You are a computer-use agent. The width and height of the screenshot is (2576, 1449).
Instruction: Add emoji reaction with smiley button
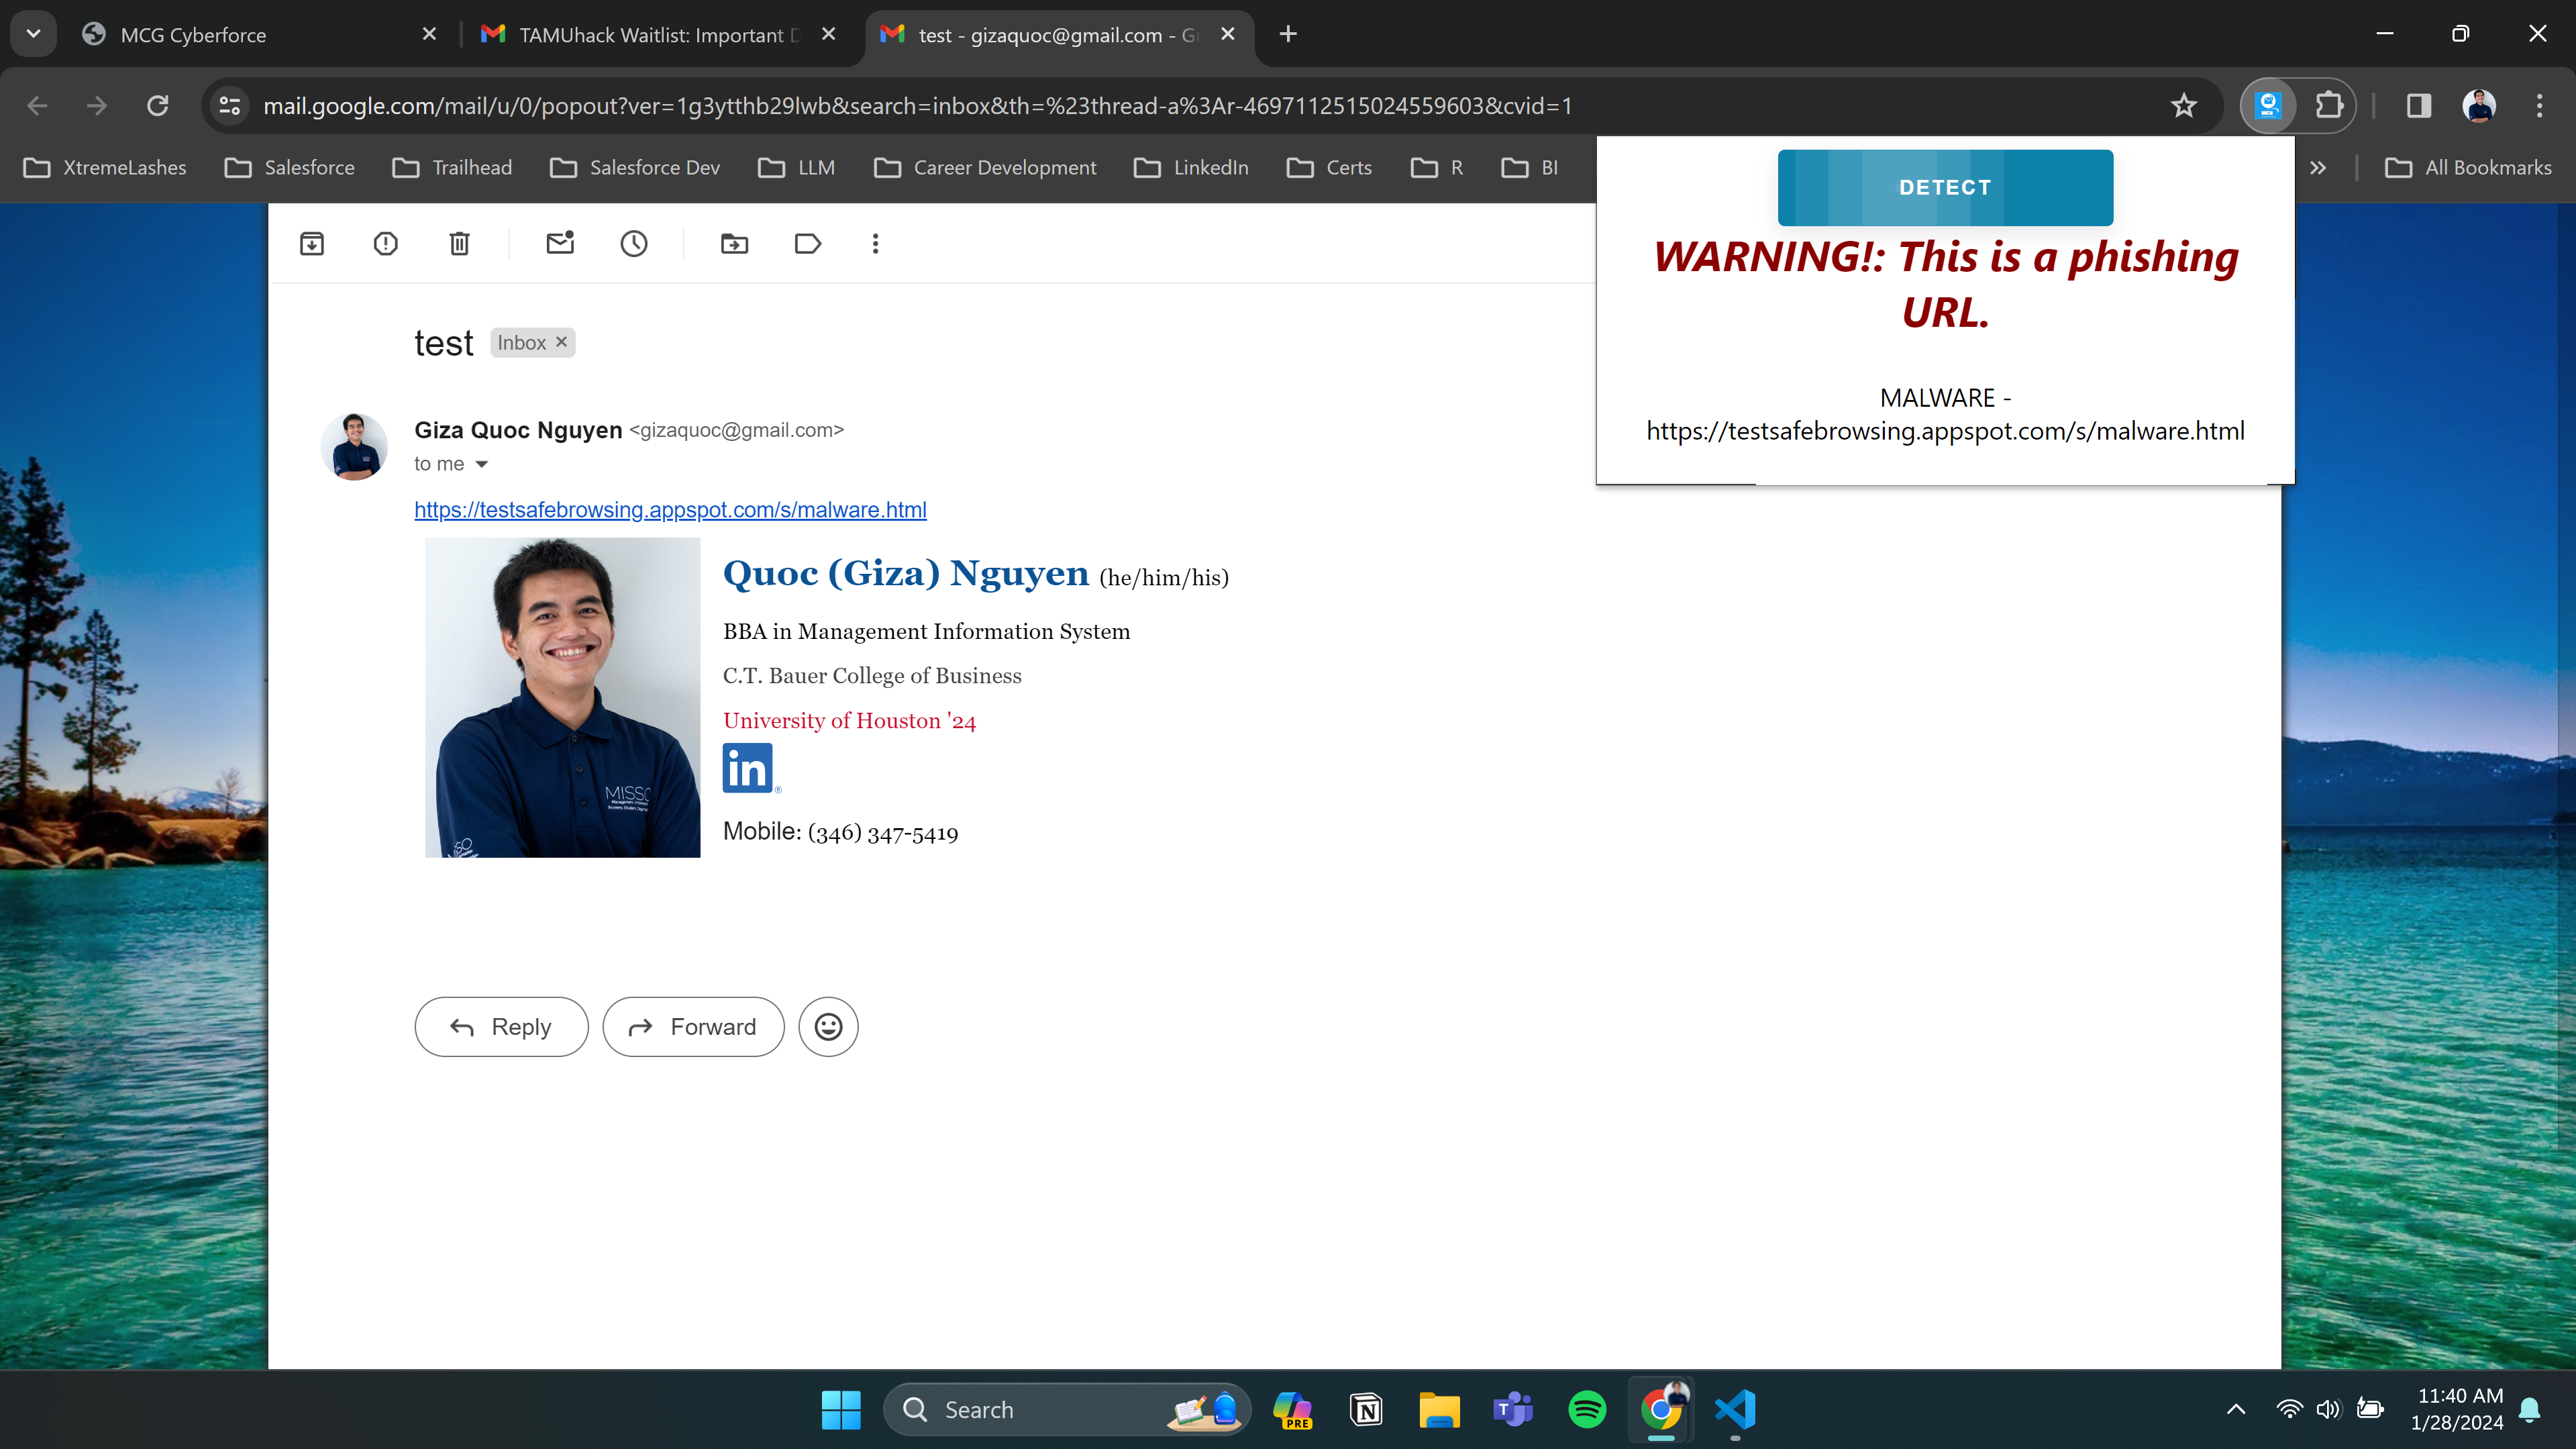tap(828, 1027)
